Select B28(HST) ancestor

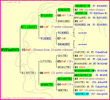(x=64, y=10)
